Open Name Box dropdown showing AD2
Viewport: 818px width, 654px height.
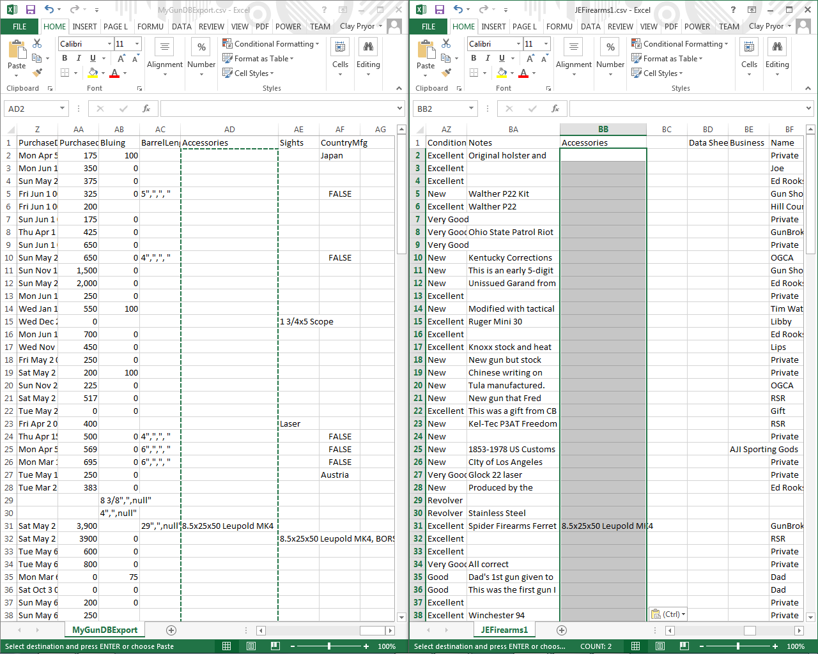coord(62,109)
